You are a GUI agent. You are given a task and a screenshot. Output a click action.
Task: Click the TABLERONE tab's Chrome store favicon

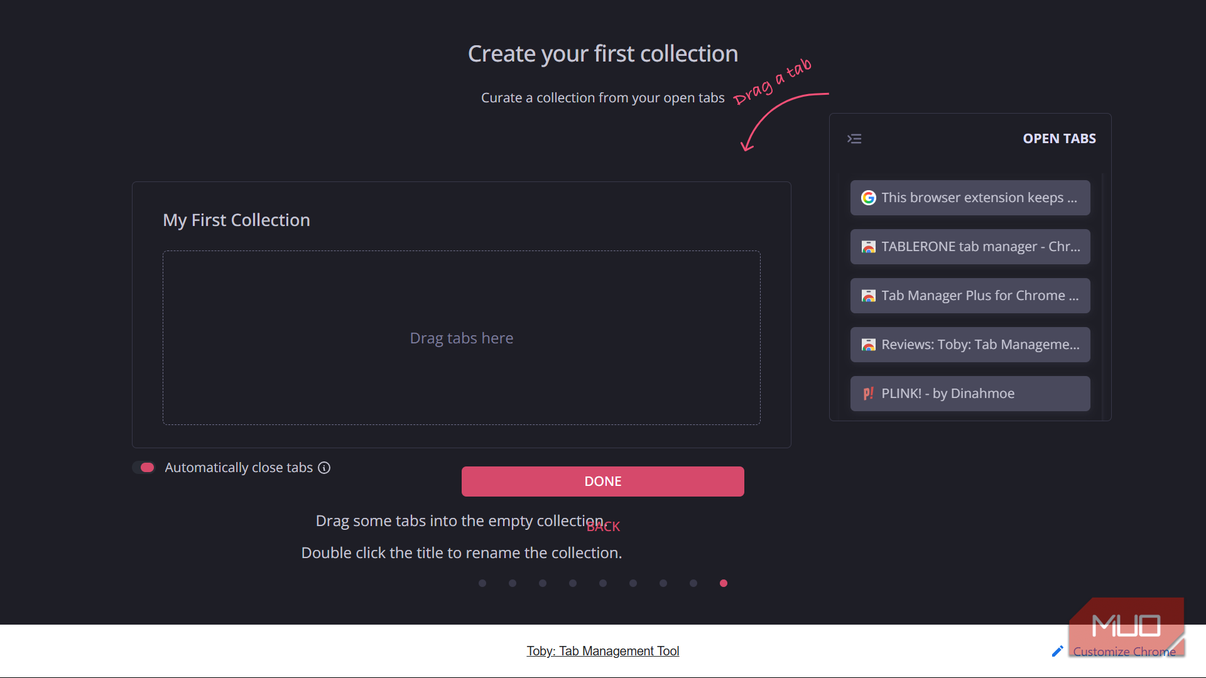[x=868, y=247]
